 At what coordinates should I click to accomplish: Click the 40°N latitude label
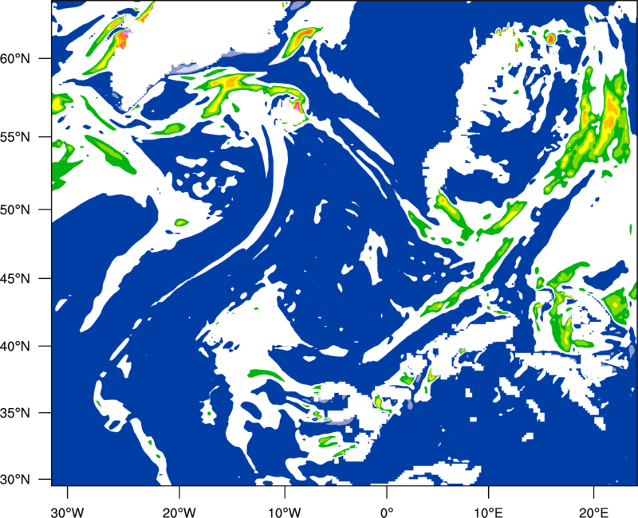pyautogui.click(x=15, y=347)
